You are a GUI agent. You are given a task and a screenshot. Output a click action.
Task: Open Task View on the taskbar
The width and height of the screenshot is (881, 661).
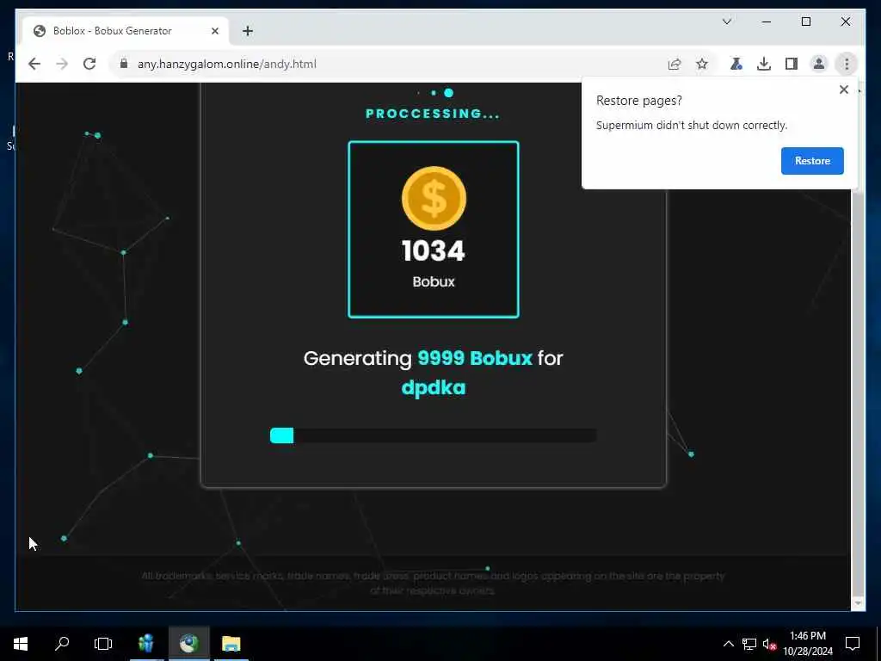tap(103, 644)
